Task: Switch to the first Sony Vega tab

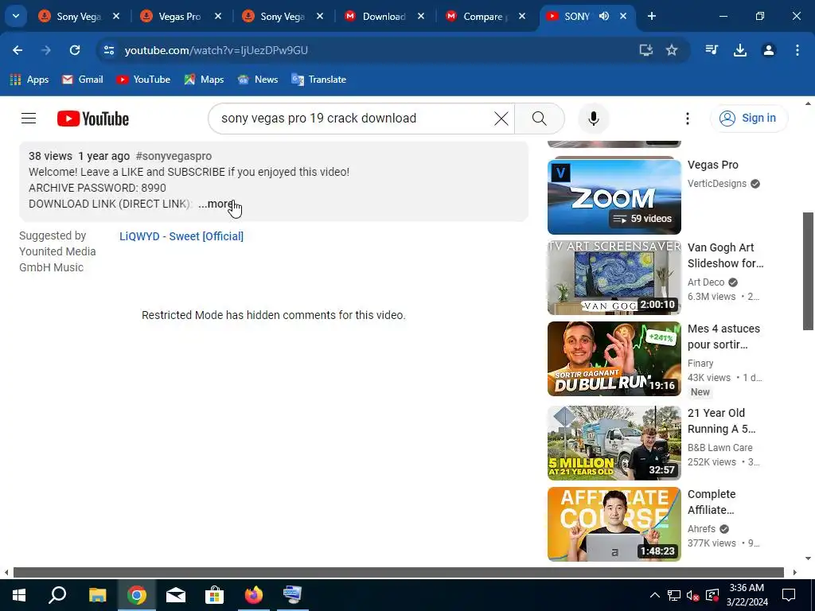Action: 79,17
